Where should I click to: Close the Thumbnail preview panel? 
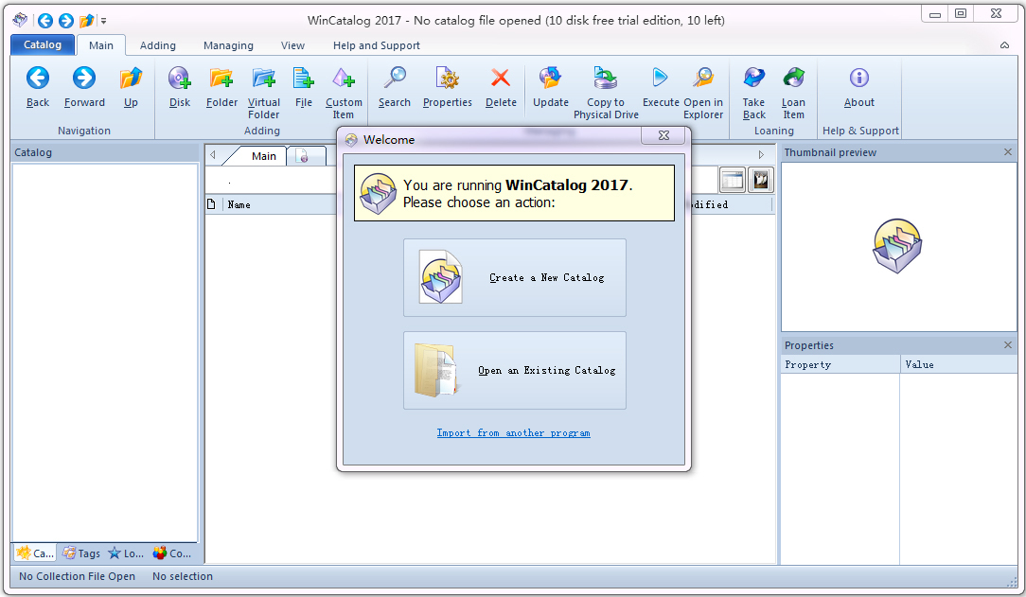tap(1008, 151)
